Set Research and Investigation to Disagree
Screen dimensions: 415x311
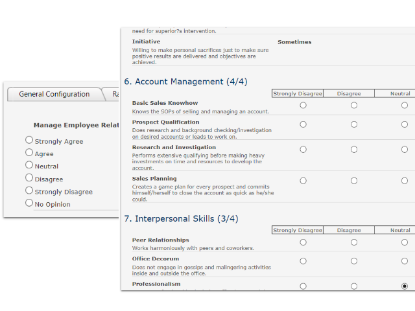[x=354, y=150]
